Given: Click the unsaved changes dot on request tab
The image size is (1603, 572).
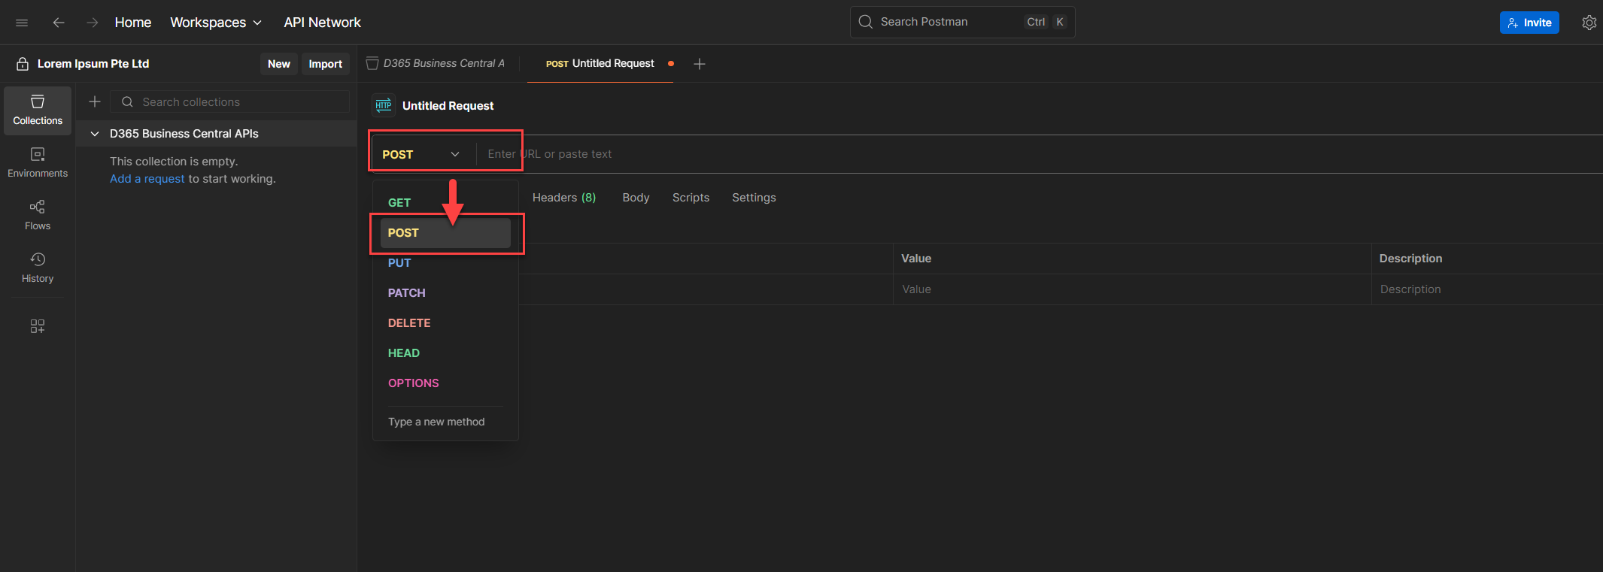Looking at the screenshot, I should 671,64.
